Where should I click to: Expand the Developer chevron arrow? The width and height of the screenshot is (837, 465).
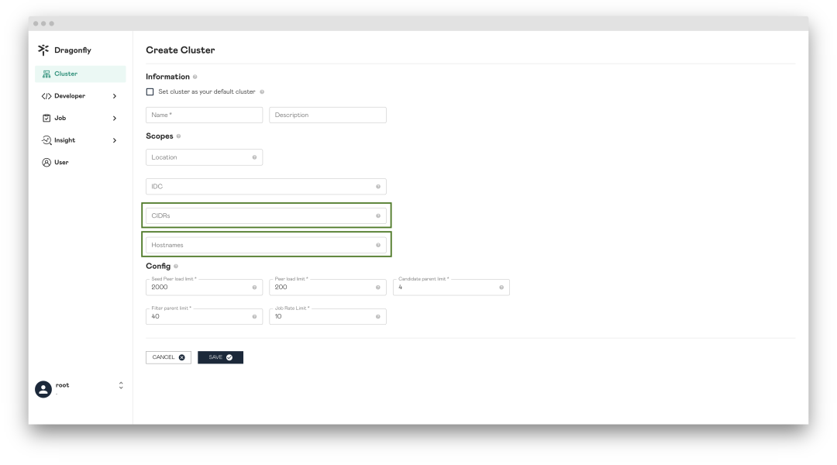pyautogui.click(x=115, y=96)
